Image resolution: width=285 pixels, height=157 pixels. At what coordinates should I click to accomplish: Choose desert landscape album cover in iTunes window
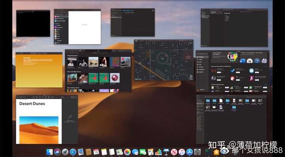[x=93, y=62]
